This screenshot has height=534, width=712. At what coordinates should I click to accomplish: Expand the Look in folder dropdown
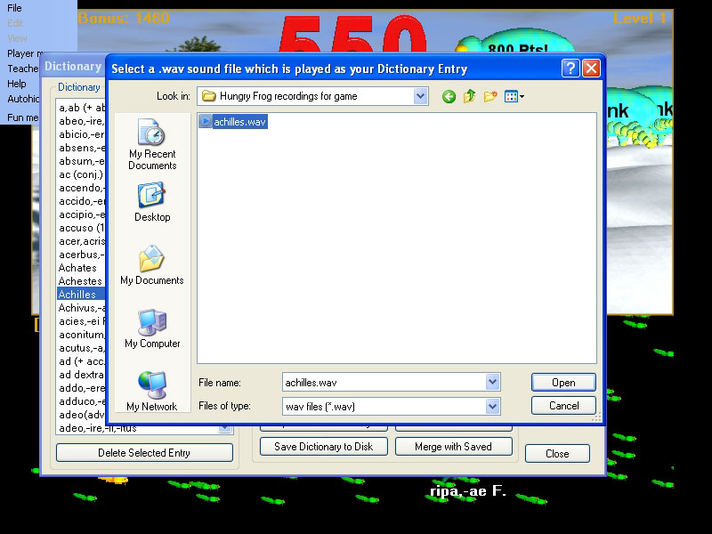(x=420, y=96)
